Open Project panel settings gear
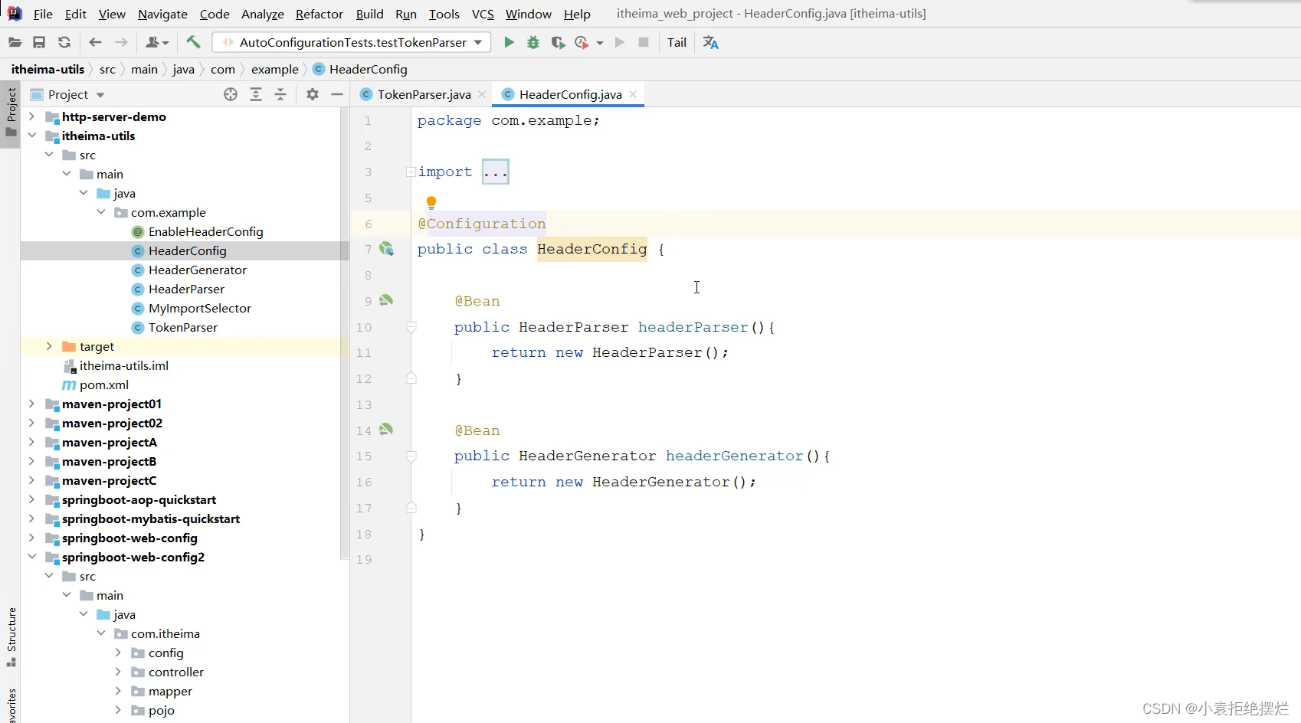Screen dimensions: 1301x723 [x=313, y=94]
